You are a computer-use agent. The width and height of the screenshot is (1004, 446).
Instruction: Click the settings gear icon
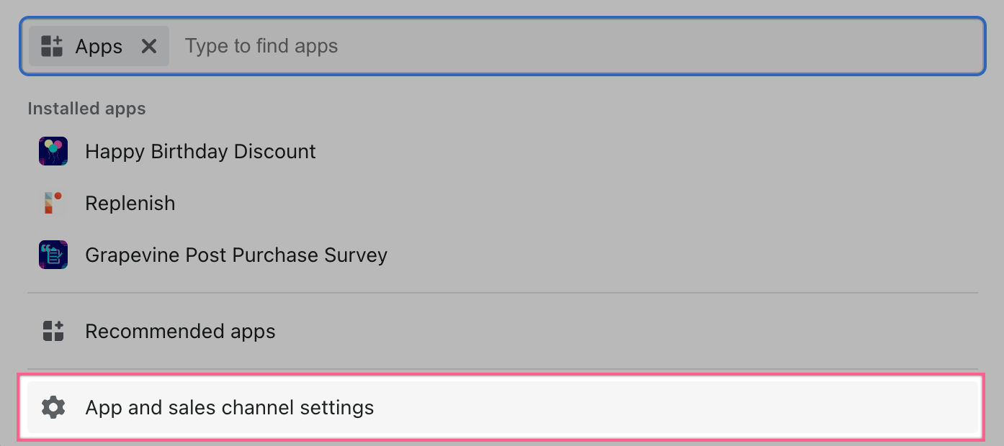coord(53,408)
